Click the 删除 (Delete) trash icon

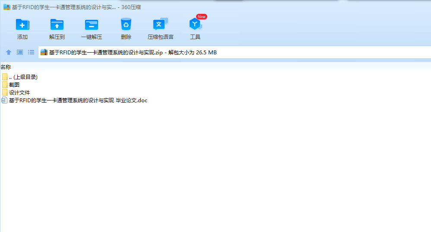pyautogui.click(x=126, y=24)
